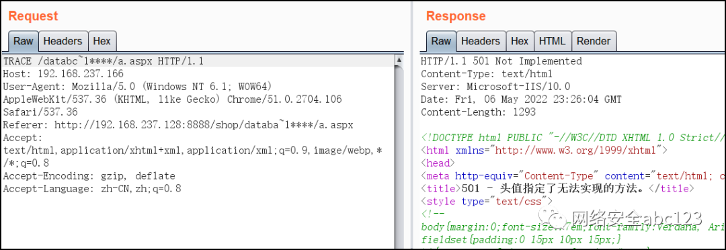Click the Host: 192.168.237.166 line
The height and width of the screenshot is (250, 726).
click(63, 74)
